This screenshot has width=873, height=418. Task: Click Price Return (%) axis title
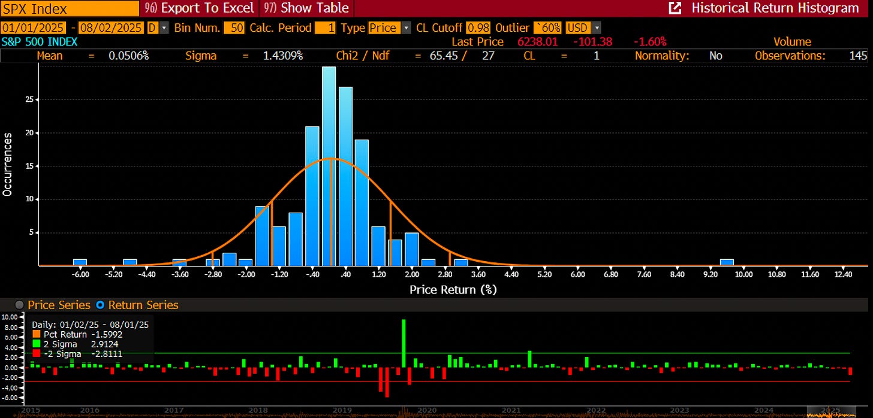point(453,289)
